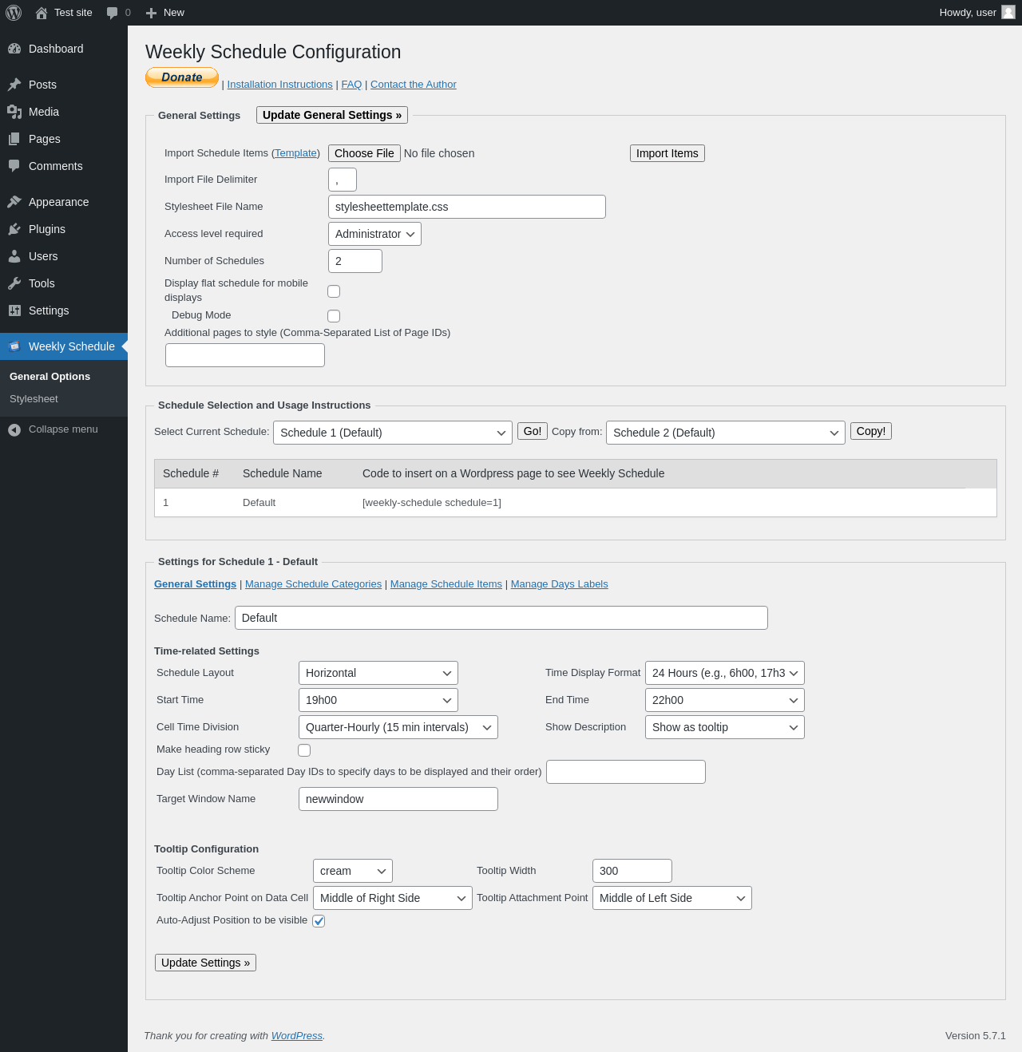1022x1052 pixels.
Task: Switch to Manage Schedule Items tab
Action: 446,584
